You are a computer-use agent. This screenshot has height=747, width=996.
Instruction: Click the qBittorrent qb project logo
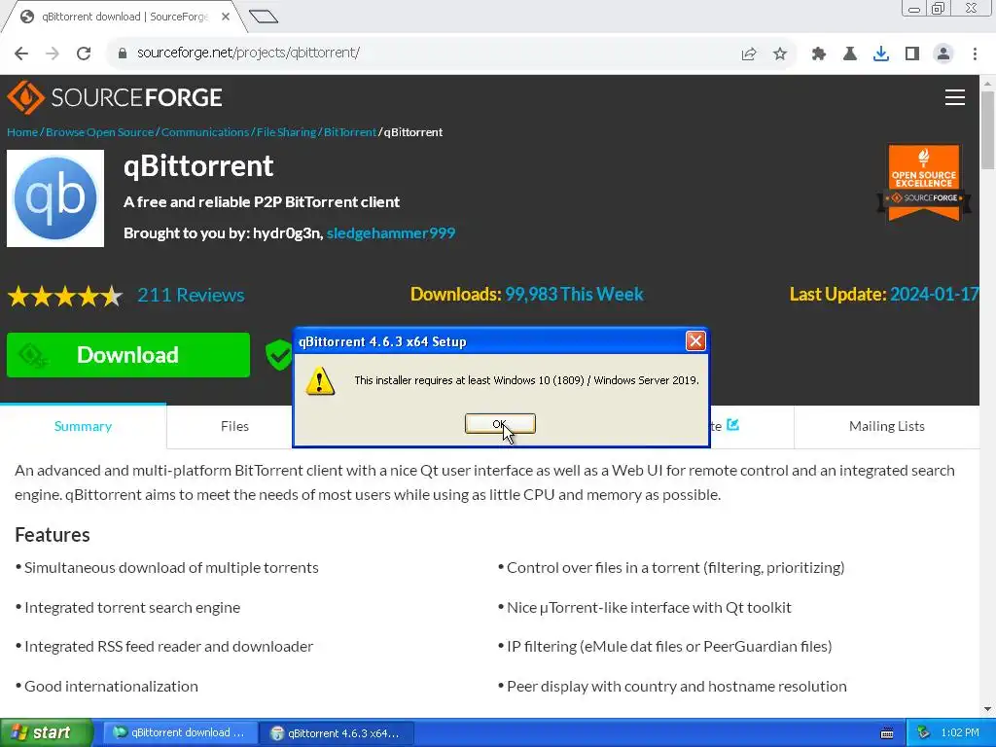coord(55,198)
